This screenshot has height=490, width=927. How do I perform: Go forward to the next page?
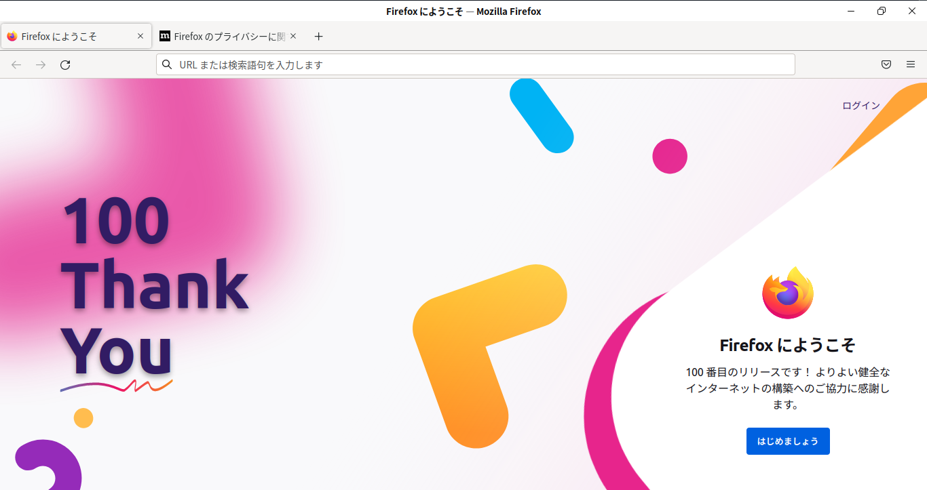coord(41,65)
